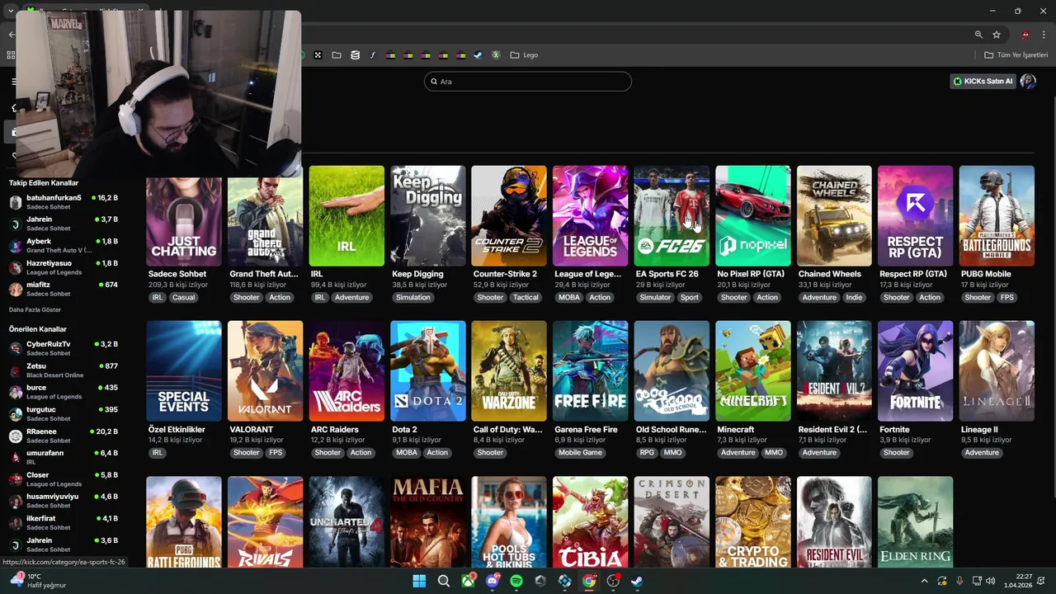This screenshot has width=1056, height=594.
Task: Open umurafann channel avatar
Action: tap(16, 457)
